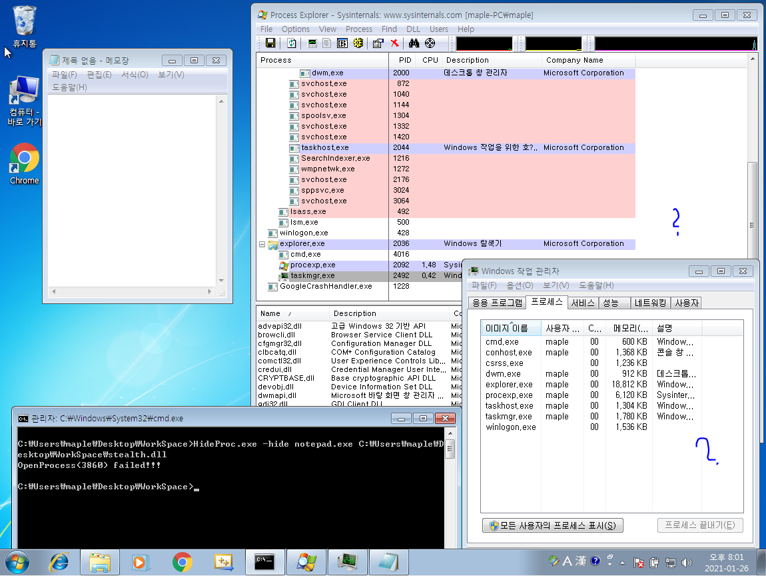Switch to cmd window via taskbar
Screen dimensions: 766x576
coord(264,562)
